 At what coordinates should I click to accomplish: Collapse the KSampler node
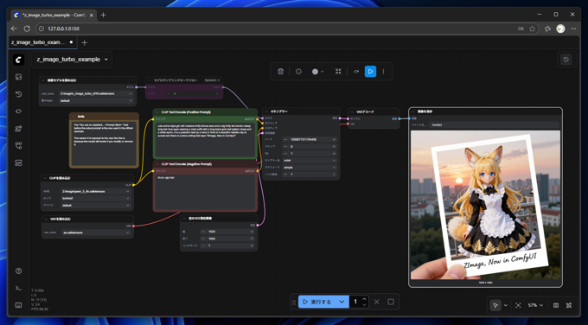tap(266, 112)
